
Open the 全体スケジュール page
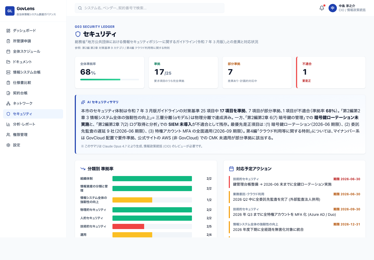click(x=27, y=51)
